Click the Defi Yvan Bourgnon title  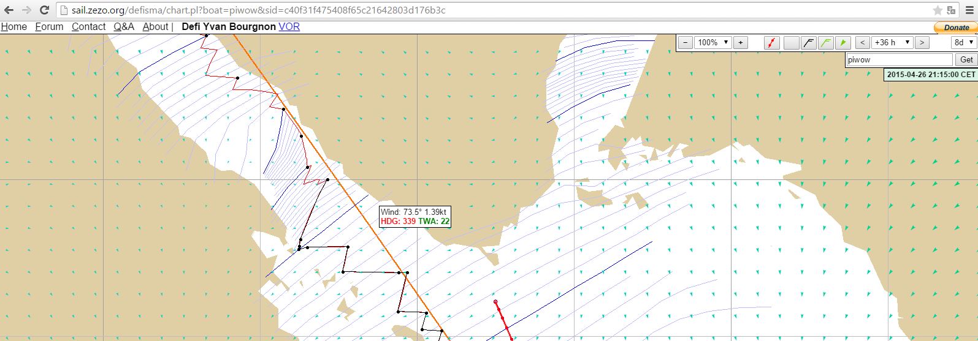click(229, 26)
